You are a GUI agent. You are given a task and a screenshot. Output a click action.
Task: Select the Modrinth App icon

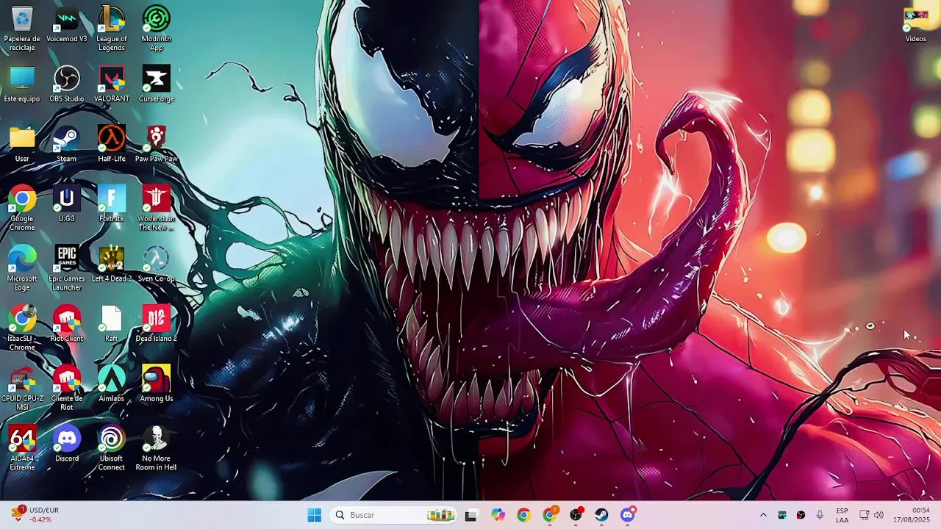(x=157, y=29)
